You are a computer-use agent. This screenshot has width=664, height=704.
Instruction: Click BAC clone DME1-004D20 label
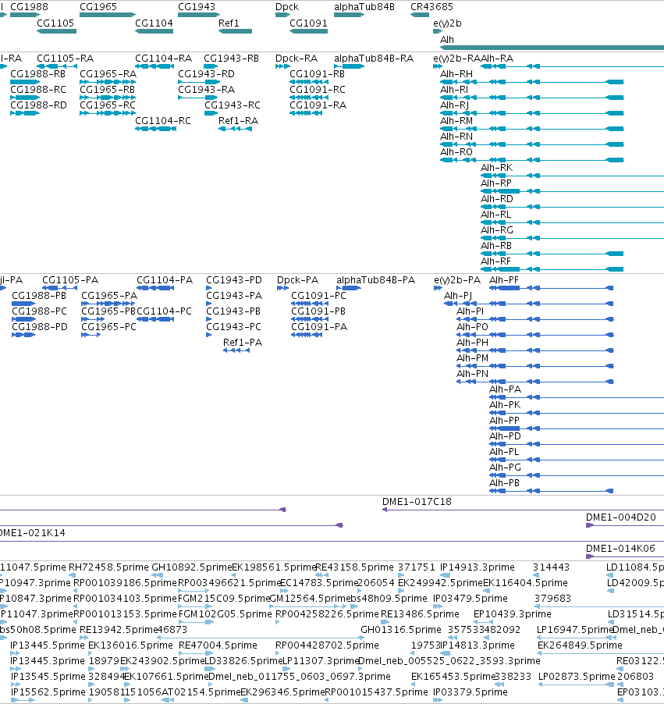(x=620, y=517)
